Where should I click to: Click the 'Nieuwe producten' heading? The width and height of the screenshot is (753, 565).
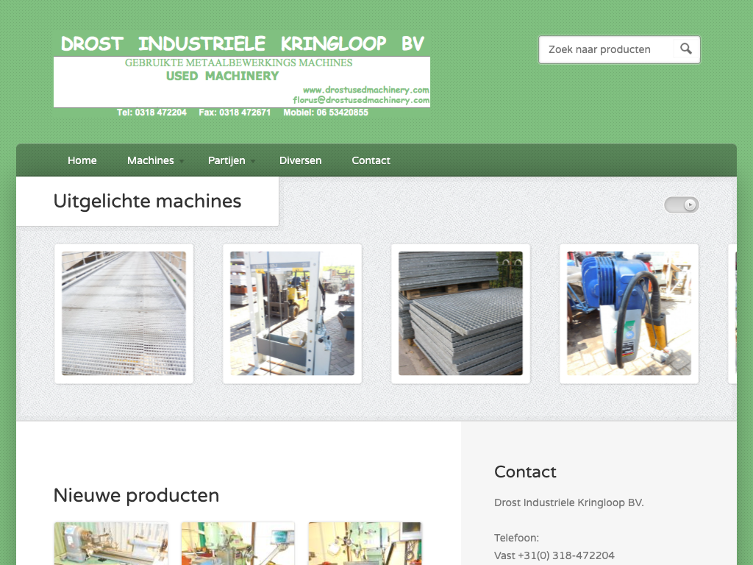[x=136, y=495]
